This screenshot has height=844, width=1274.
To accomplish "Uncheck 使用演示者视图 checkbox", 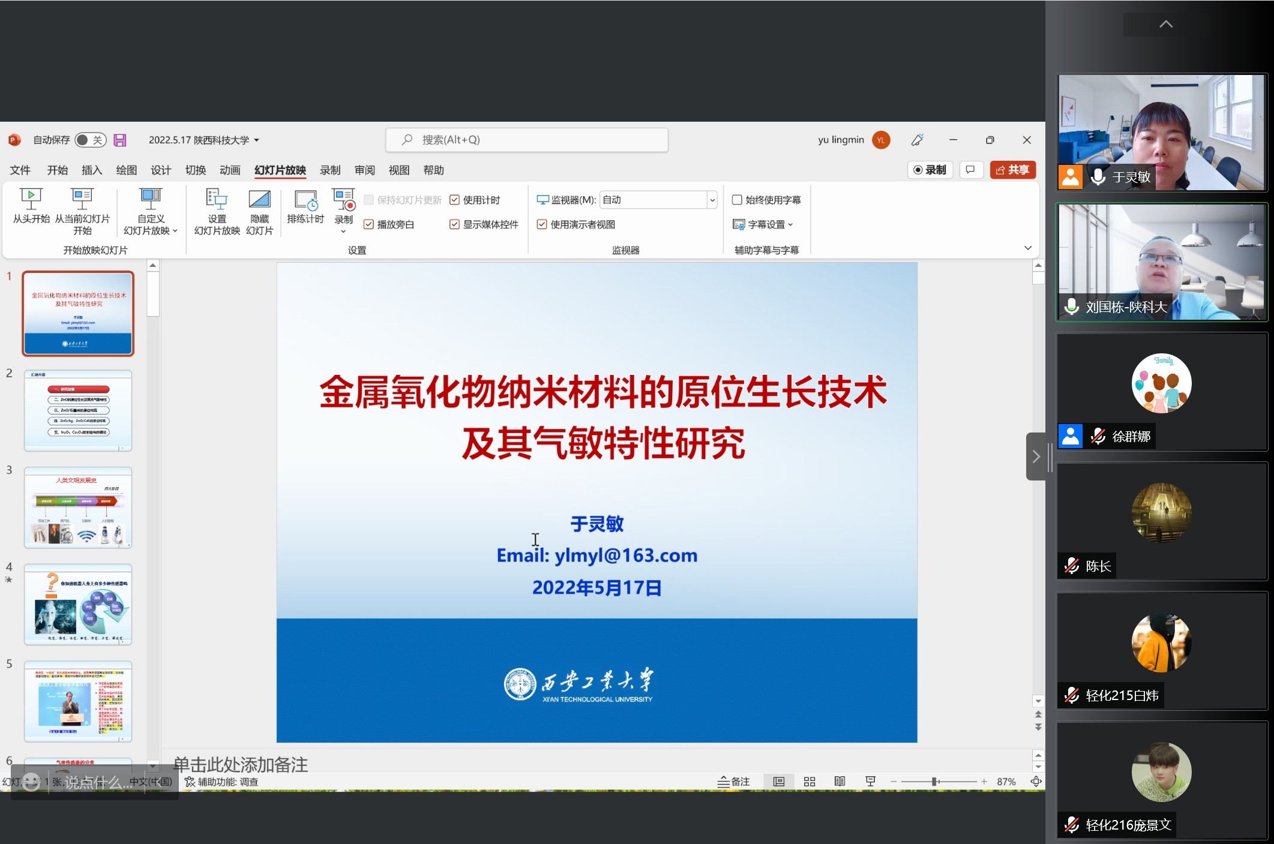I will (542, 224).
